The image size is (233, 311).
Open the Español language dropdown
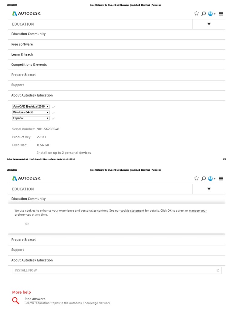tap(31, 118)
